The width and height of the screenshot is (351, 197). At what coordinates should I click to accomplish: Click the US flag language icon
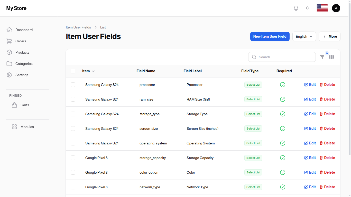(322, 8)
